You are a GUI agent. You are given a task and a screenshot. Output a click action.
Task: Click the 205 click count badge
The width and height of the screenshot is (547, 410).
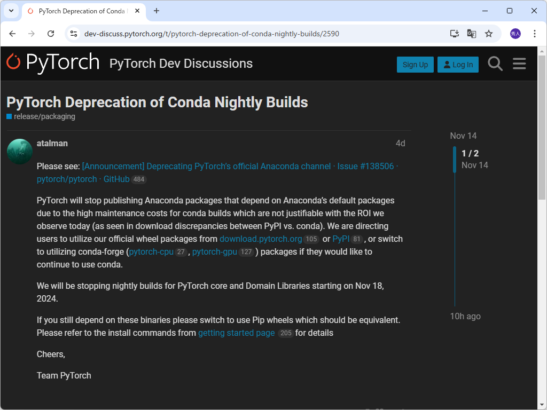286,333
